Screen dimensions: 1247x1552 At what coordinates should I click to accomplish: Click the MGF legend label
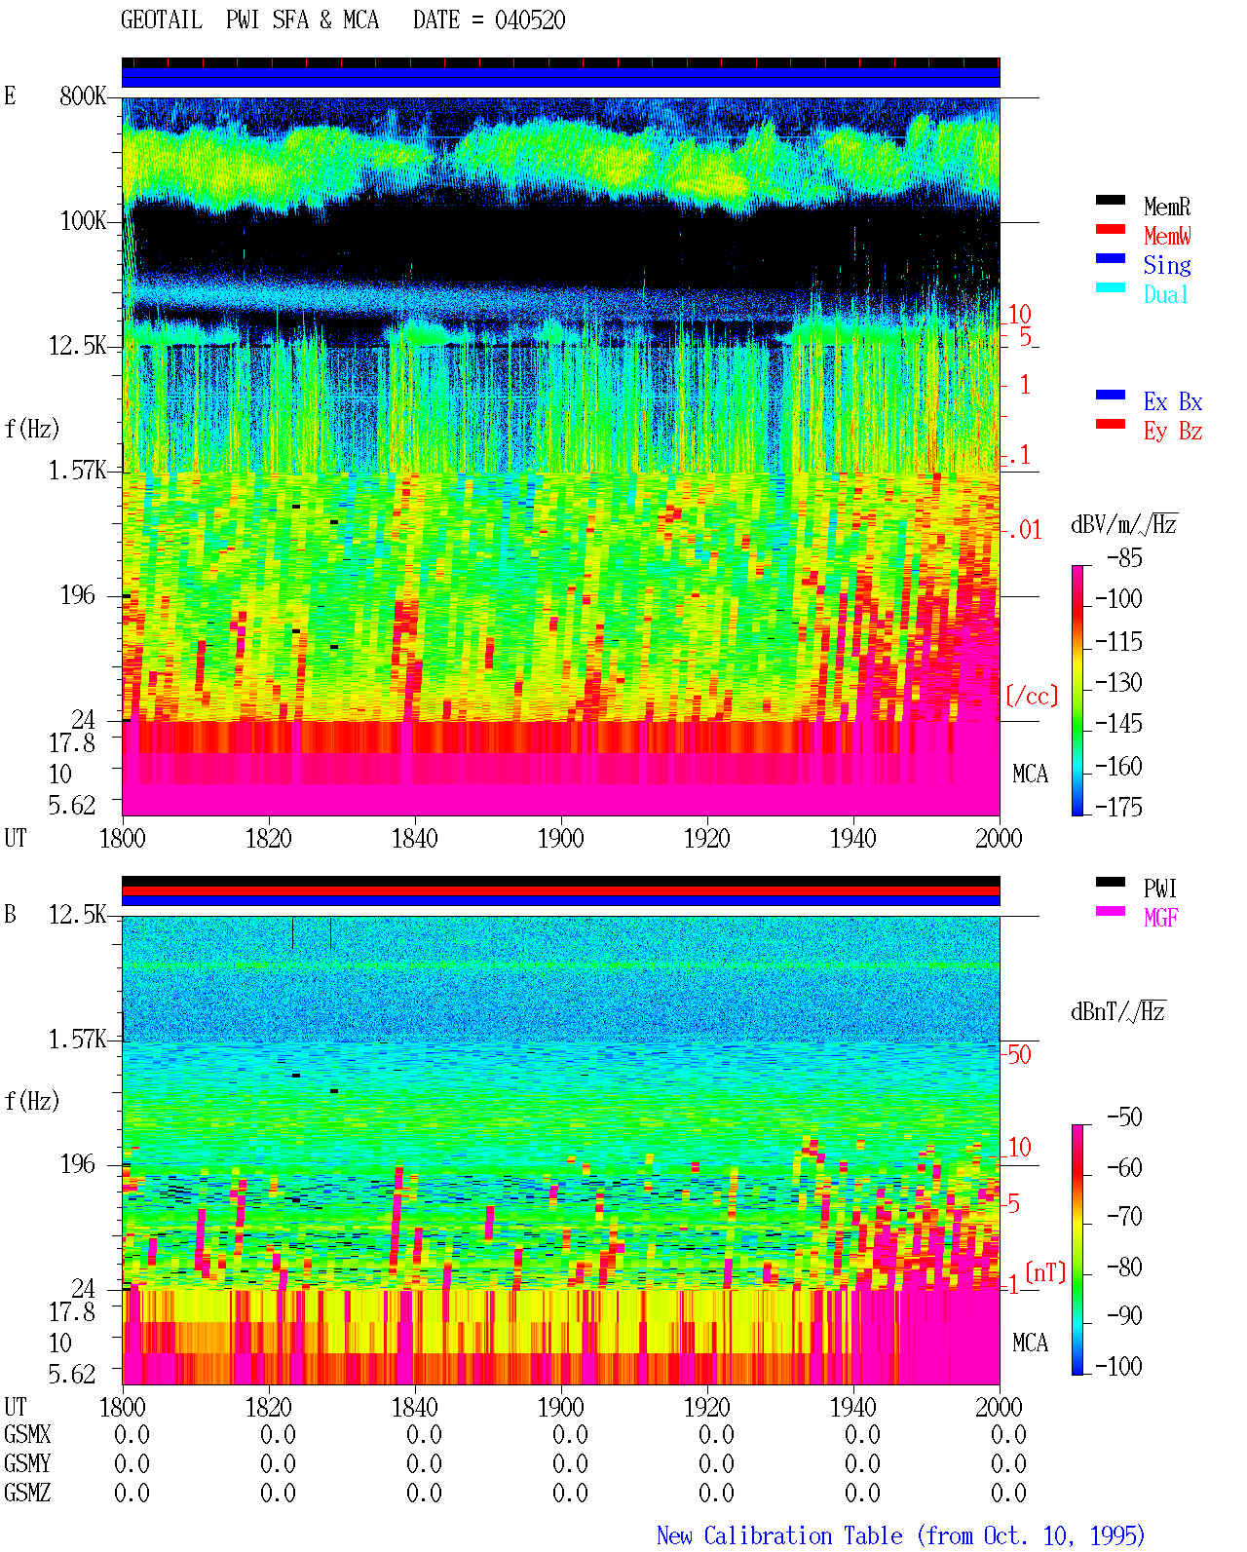1161,918
